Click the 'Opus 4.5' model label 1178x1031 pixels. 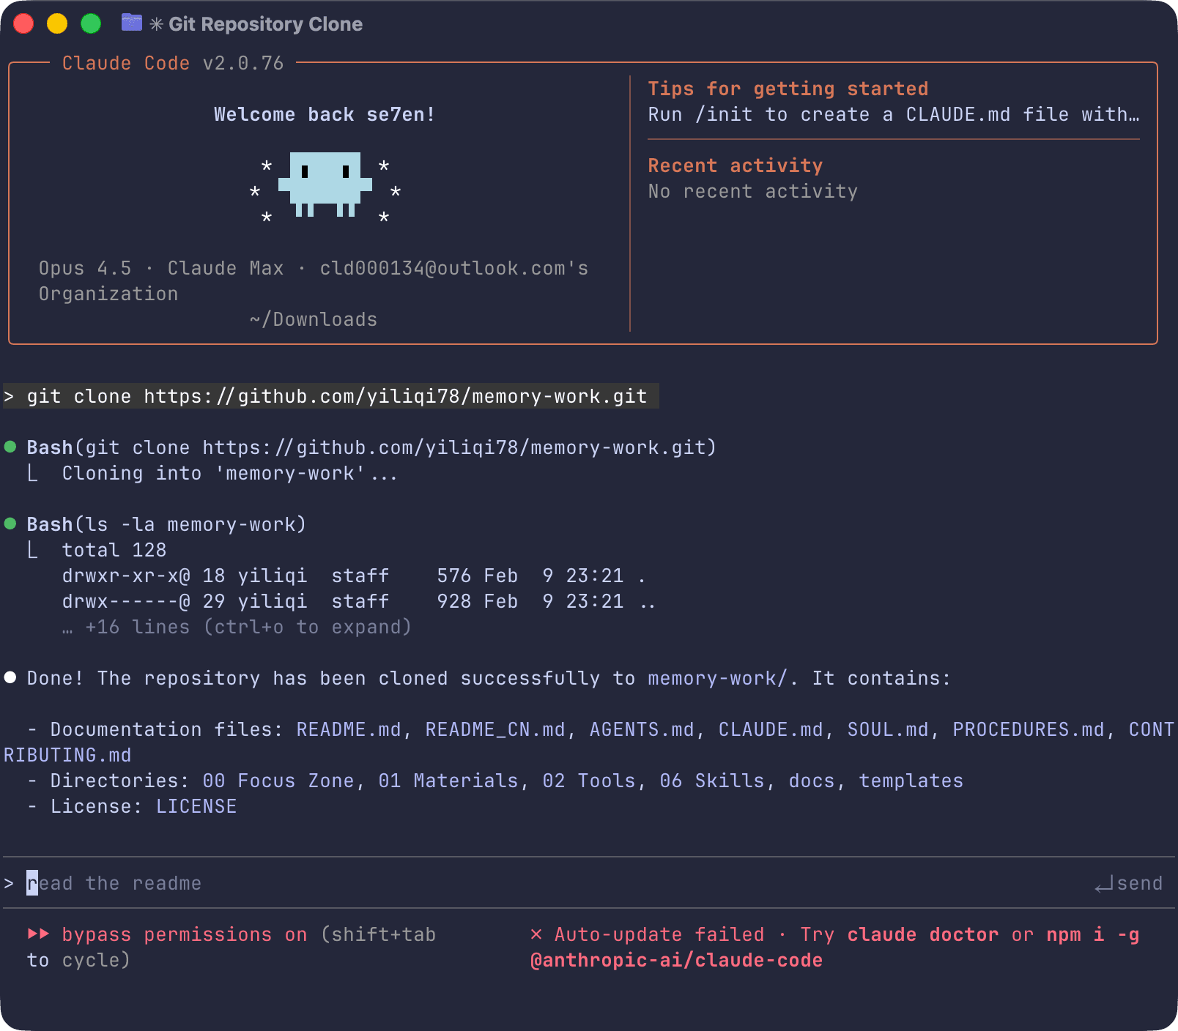(x=85, y=269)
